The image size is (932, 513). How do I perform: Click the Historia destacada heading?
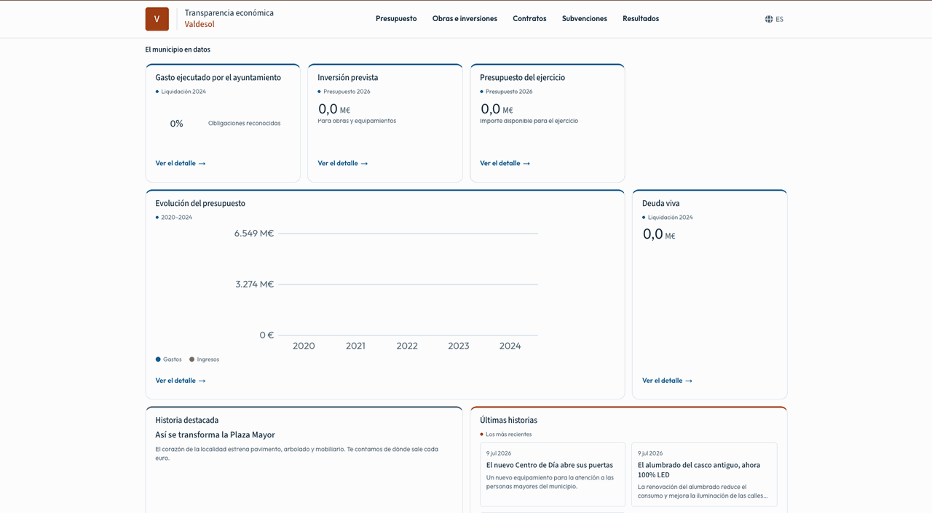[x=187, y=421]
